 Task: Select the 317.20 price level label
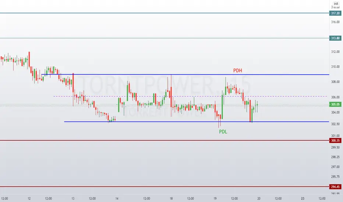335,13
